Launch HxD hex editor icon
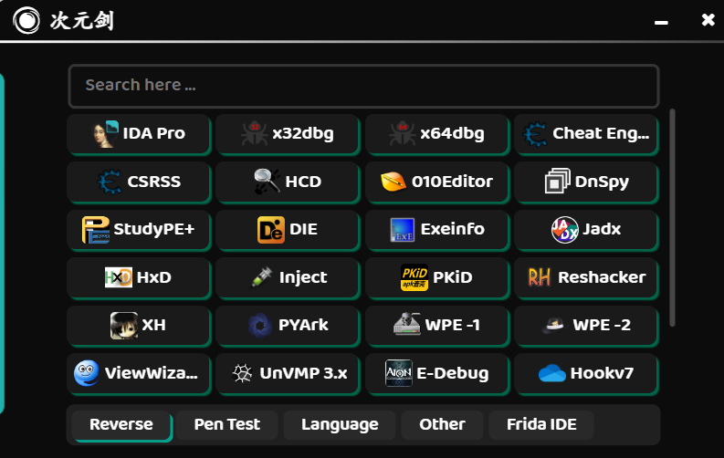The width and height of the screenshot is (724, 458). click(x=119, y=277)
